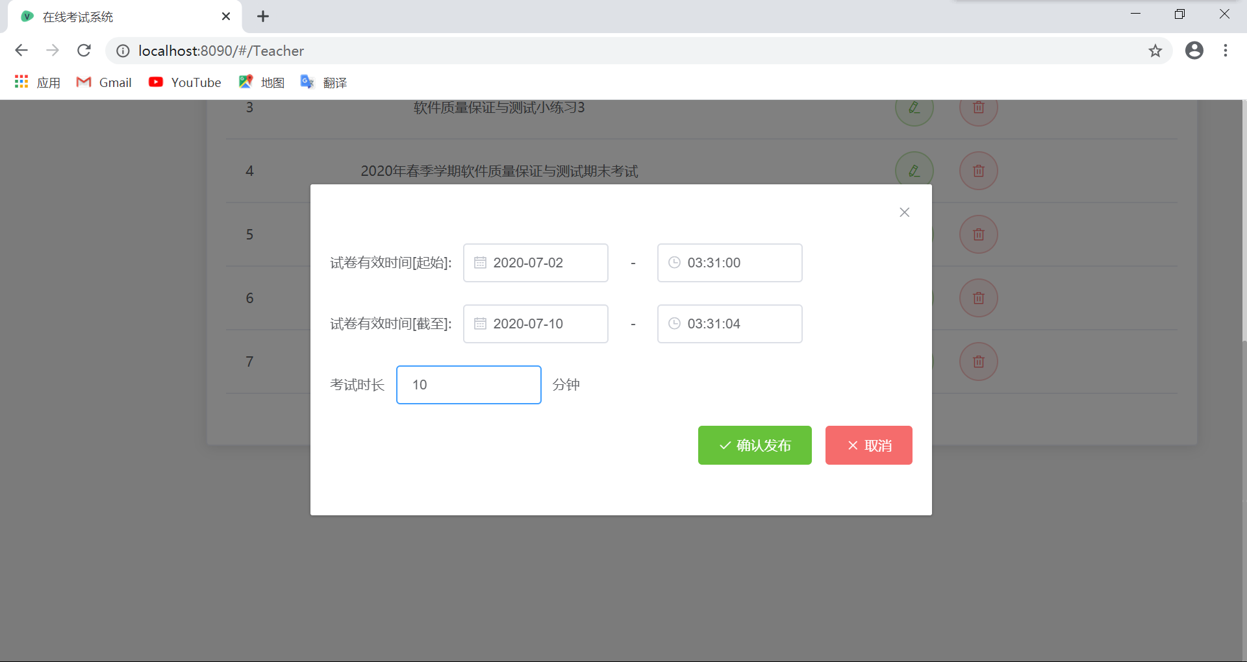Click browser back arrow
The width and height of the screenshot is (1247, 662).
coord(21,51)
